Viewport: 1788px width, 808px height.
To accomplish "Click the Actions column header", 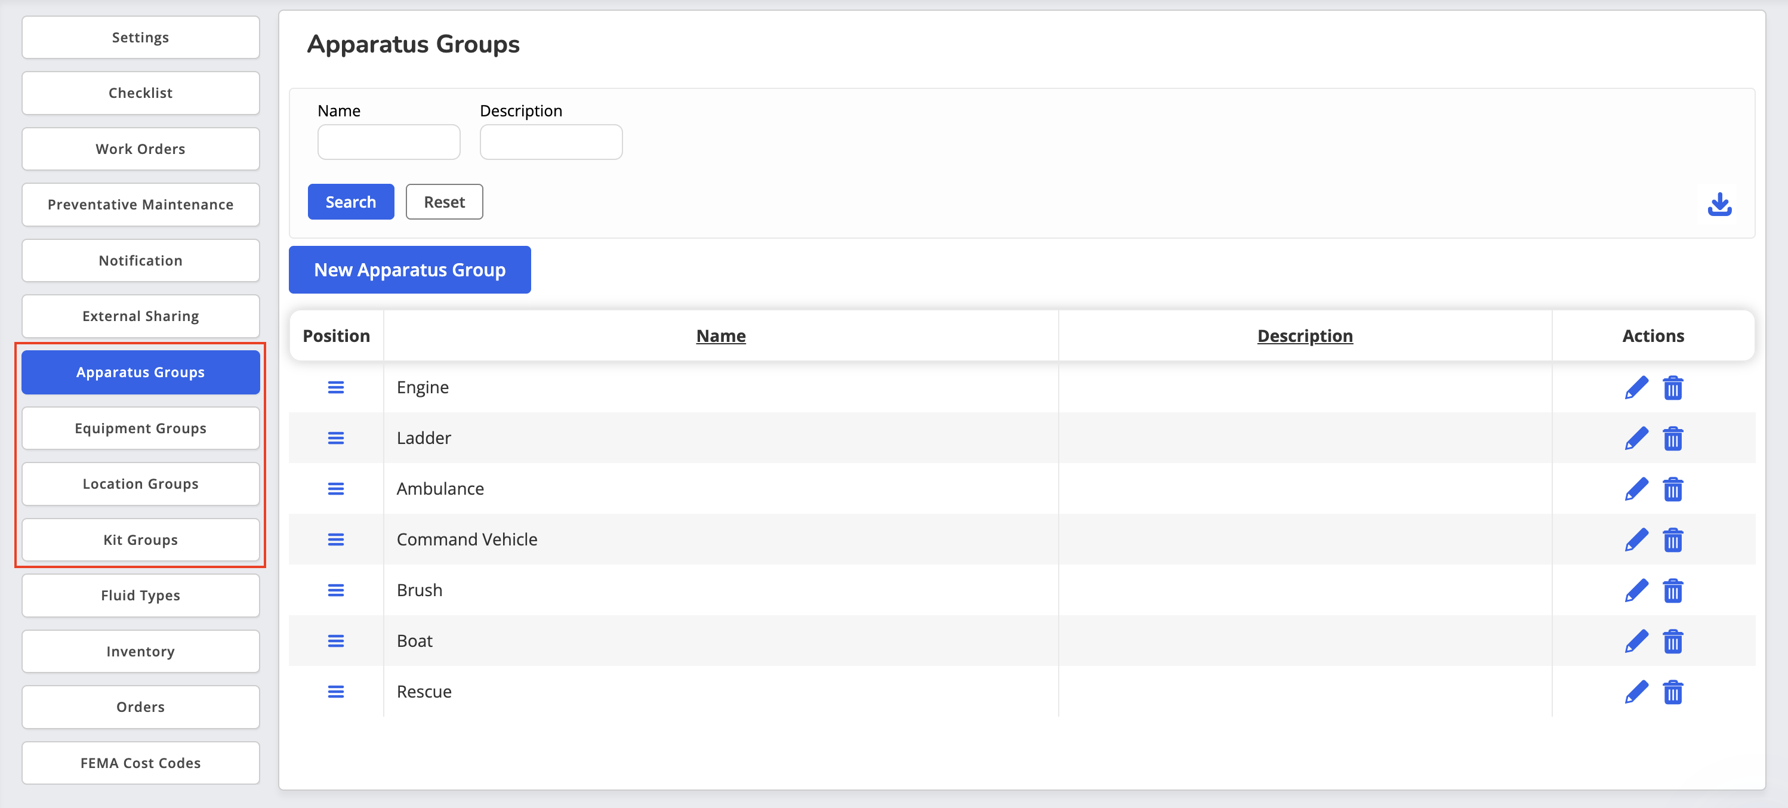I will (1653, 336).
